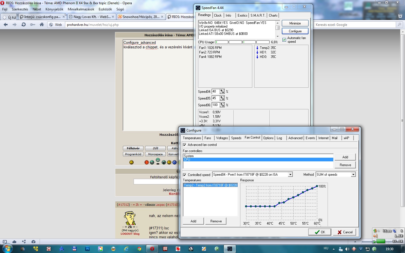Click the Opera Link cloud icon

click(14, 242)
